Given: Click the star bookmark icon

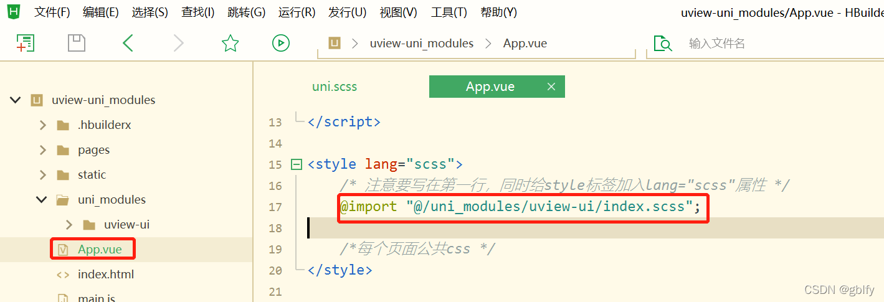Looking at the screenshot, I should pos(231,43).
